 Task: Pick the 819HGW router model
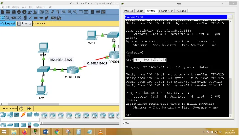(x=86, y=115)
